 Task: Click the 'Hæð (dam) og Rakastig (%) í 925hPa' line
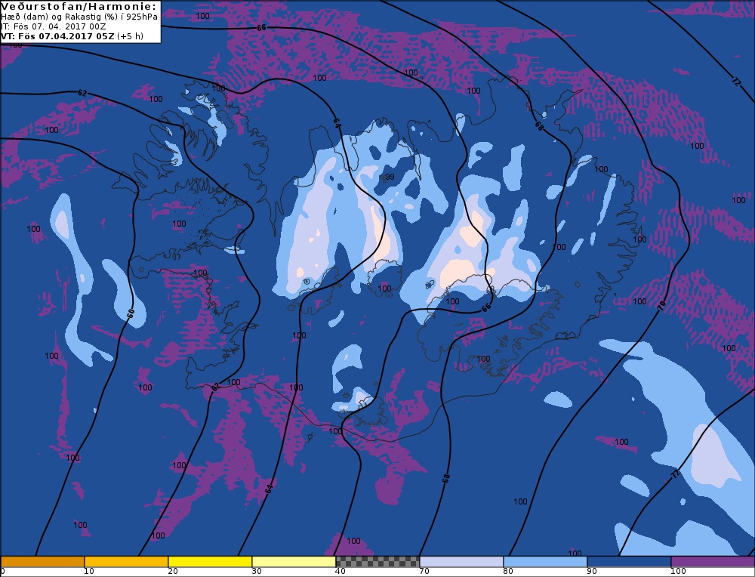point(79,17)
